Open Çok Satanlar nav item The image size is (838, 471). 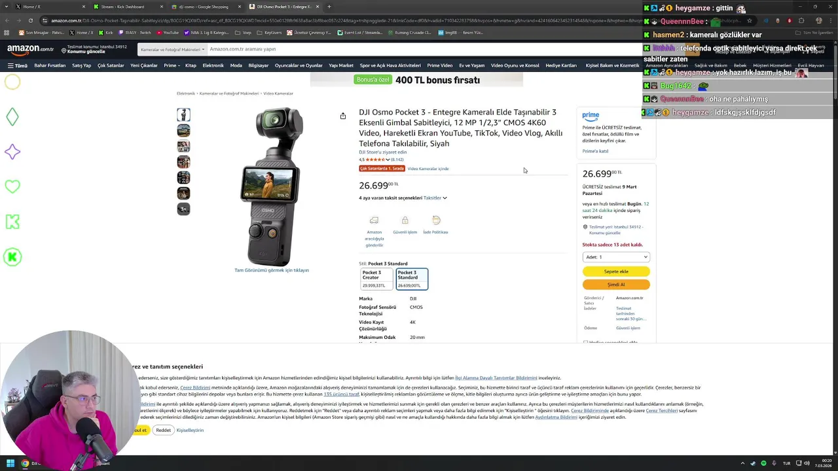(111, 65)
